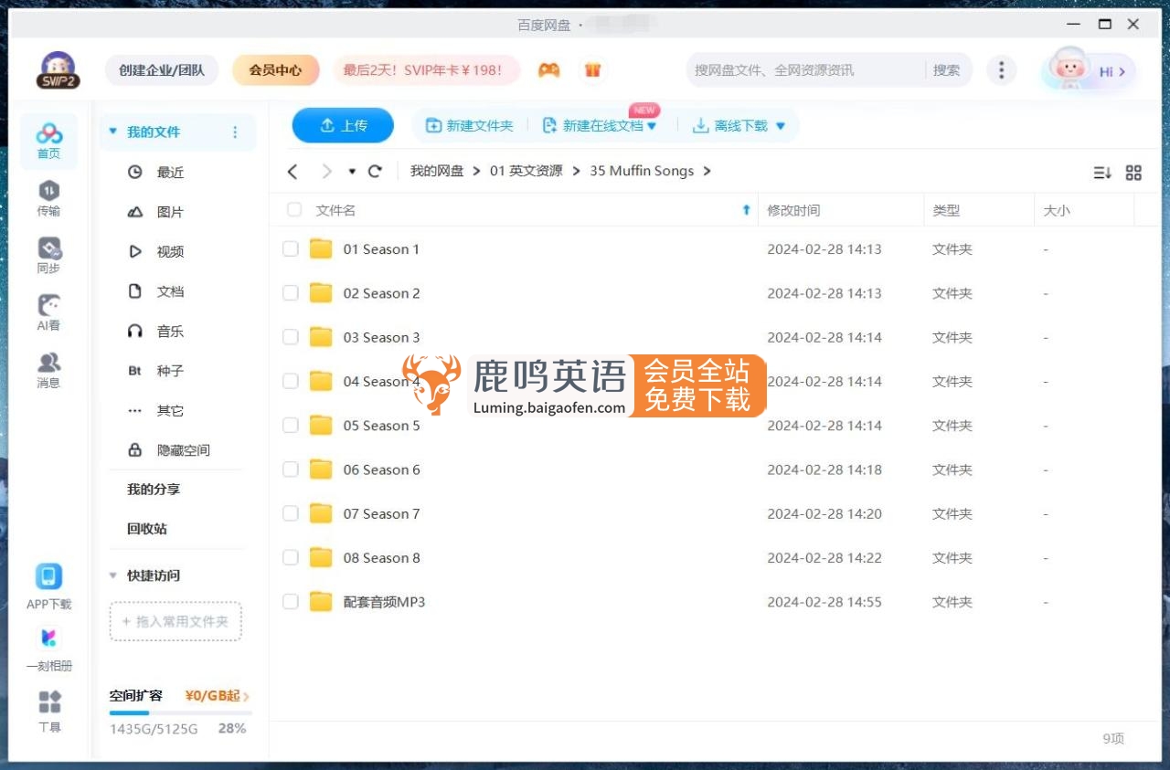Open the 新建在线文档 dropdown arrow

tap(652, 126)
